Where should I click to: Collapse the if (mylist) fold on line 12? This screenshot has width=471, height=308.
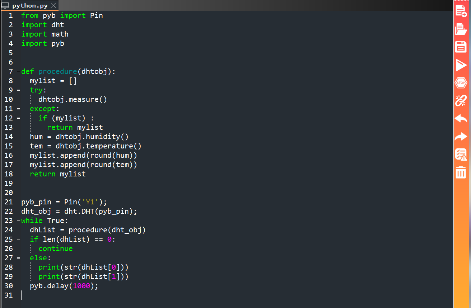(18, 118)
